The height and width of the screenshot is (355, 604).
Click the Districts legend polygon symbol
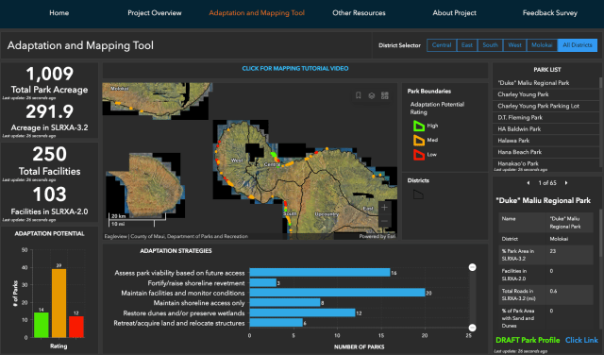pyautogui.click(x=418, y=194)
